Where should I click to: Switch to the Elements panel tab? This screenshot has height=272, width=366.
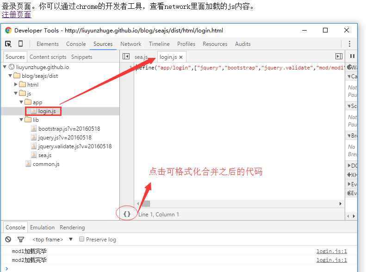click(48, 44)
